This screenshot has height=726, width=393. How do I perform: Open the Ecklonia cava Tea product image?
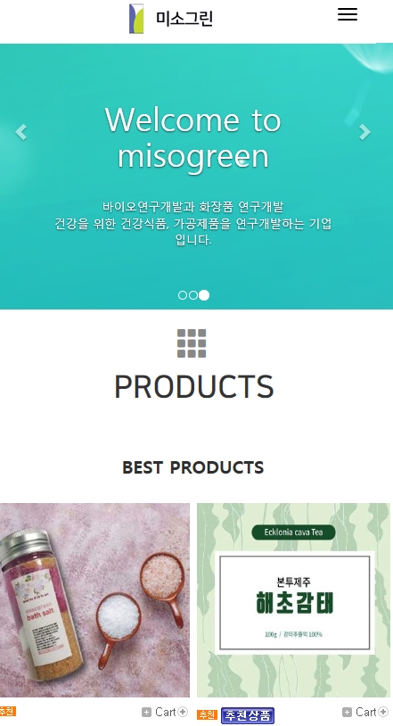(293, 600)
